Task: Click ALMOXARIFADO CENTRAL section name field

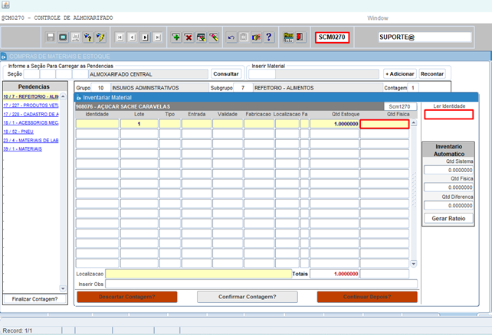Action: tap(148, 74)
